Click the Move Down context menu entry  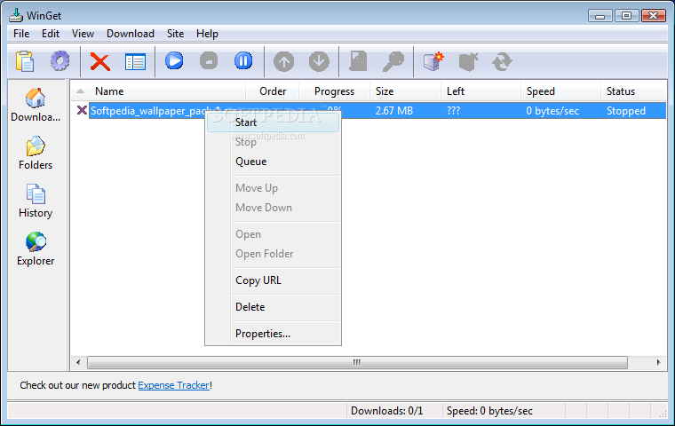click(273, 208)
